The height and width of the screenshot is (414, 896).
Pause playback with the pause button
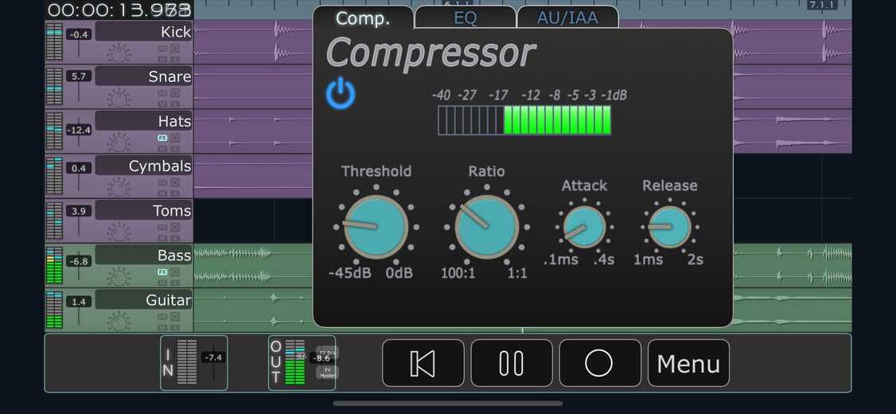tap(512, 363)
